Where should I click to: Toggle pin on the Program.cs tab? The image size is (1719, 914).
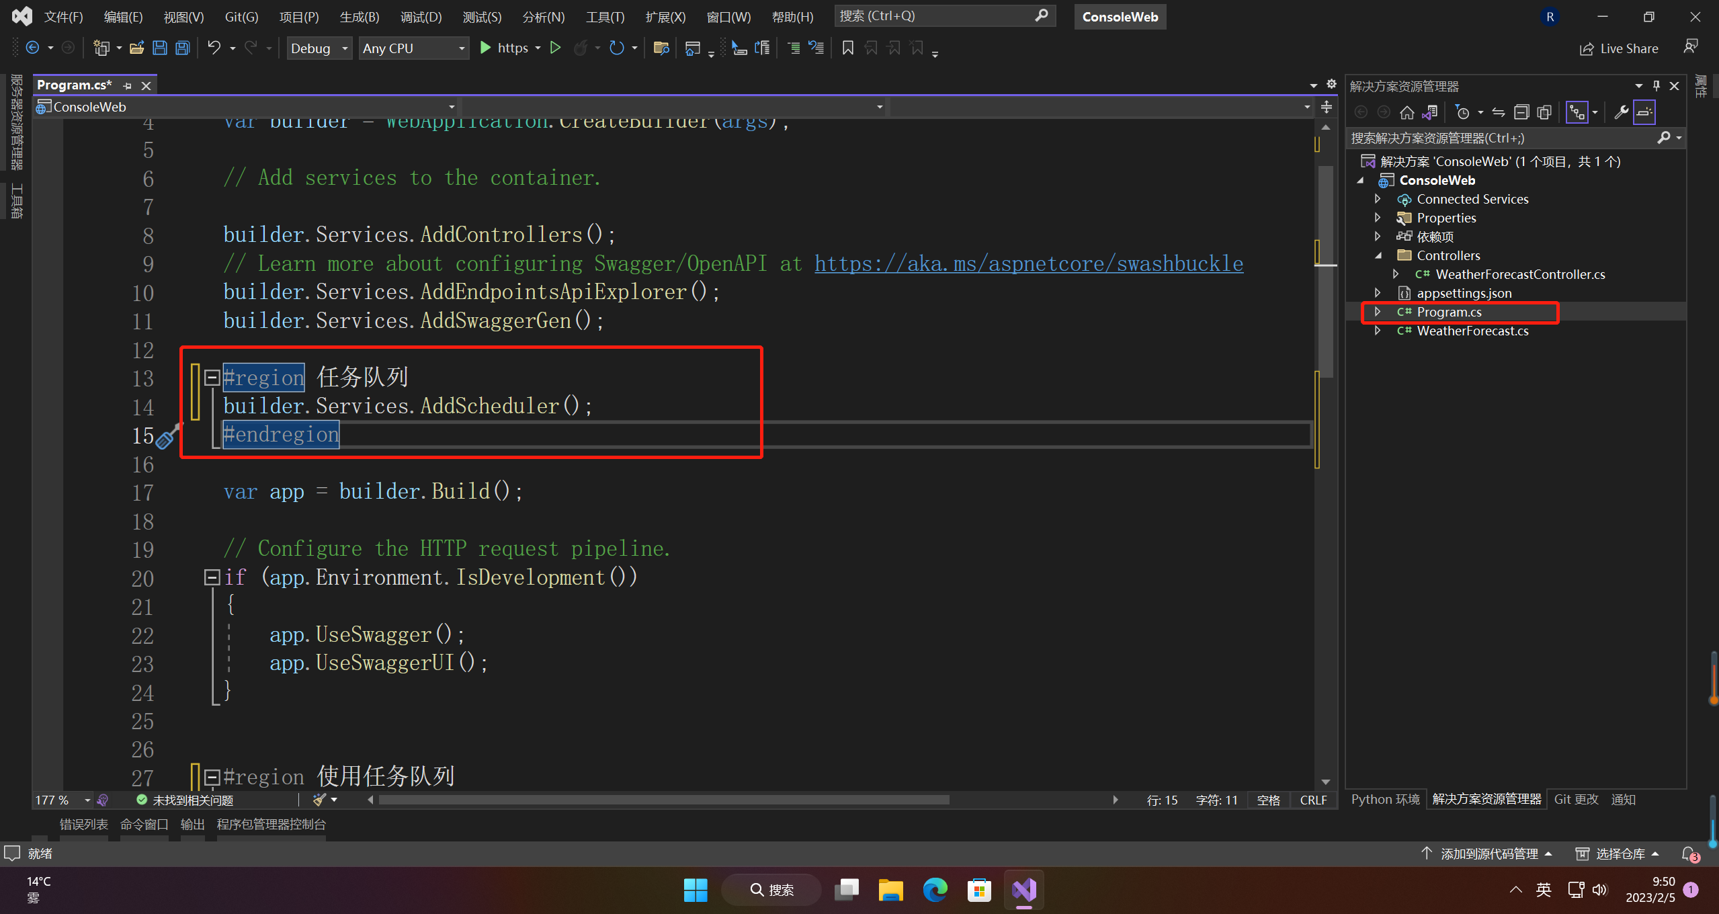pyautogui.click(x=128, y=85)
